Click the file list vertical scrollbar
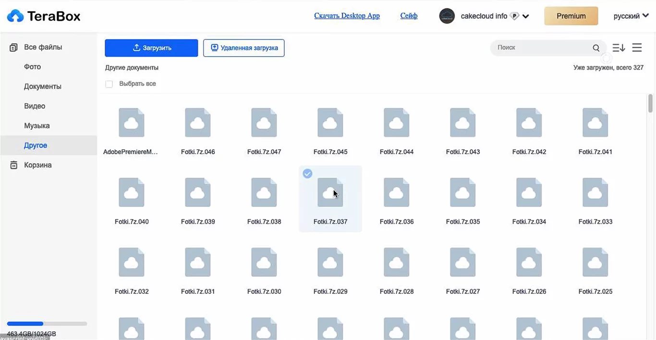Image resolution: width=656 pixels, height=340 pixels. click(x=650, y=103)
